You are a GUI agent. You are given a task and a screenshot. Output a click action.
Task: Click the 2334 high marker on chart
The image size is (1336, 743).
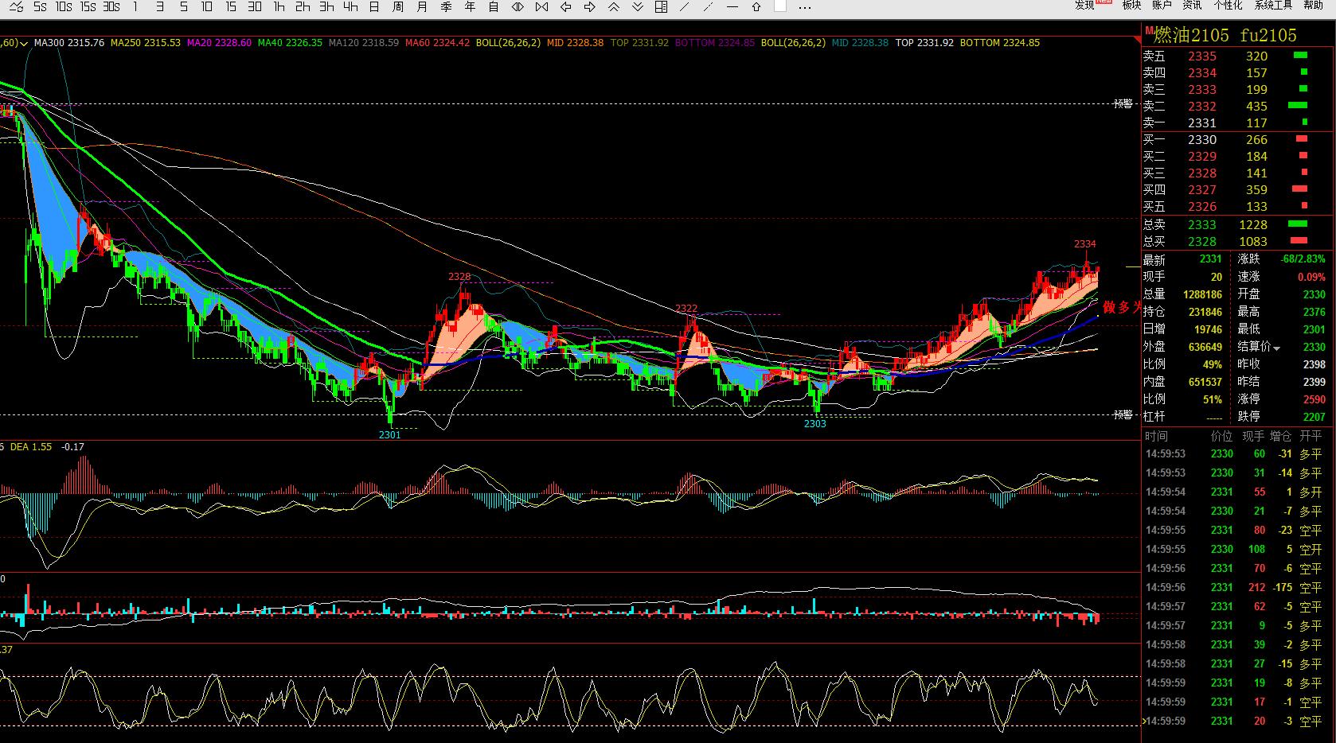[1084, 244]
